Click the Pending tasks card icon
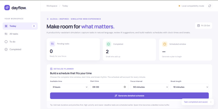The image size is (218, 109). click(52, 44)
